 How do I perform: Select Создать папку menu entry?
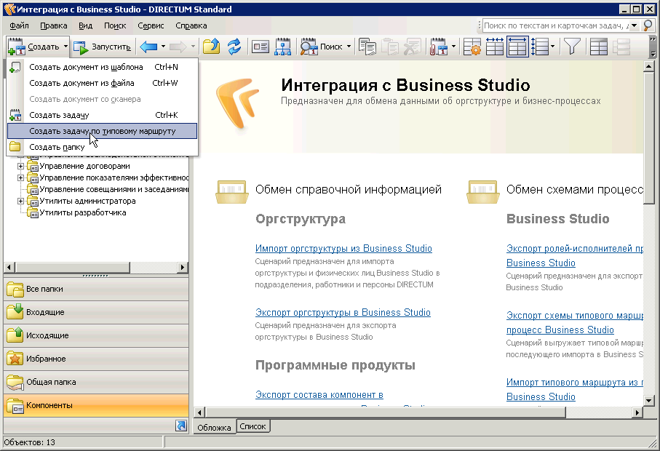pyautogui.click(x=103, y=147)
